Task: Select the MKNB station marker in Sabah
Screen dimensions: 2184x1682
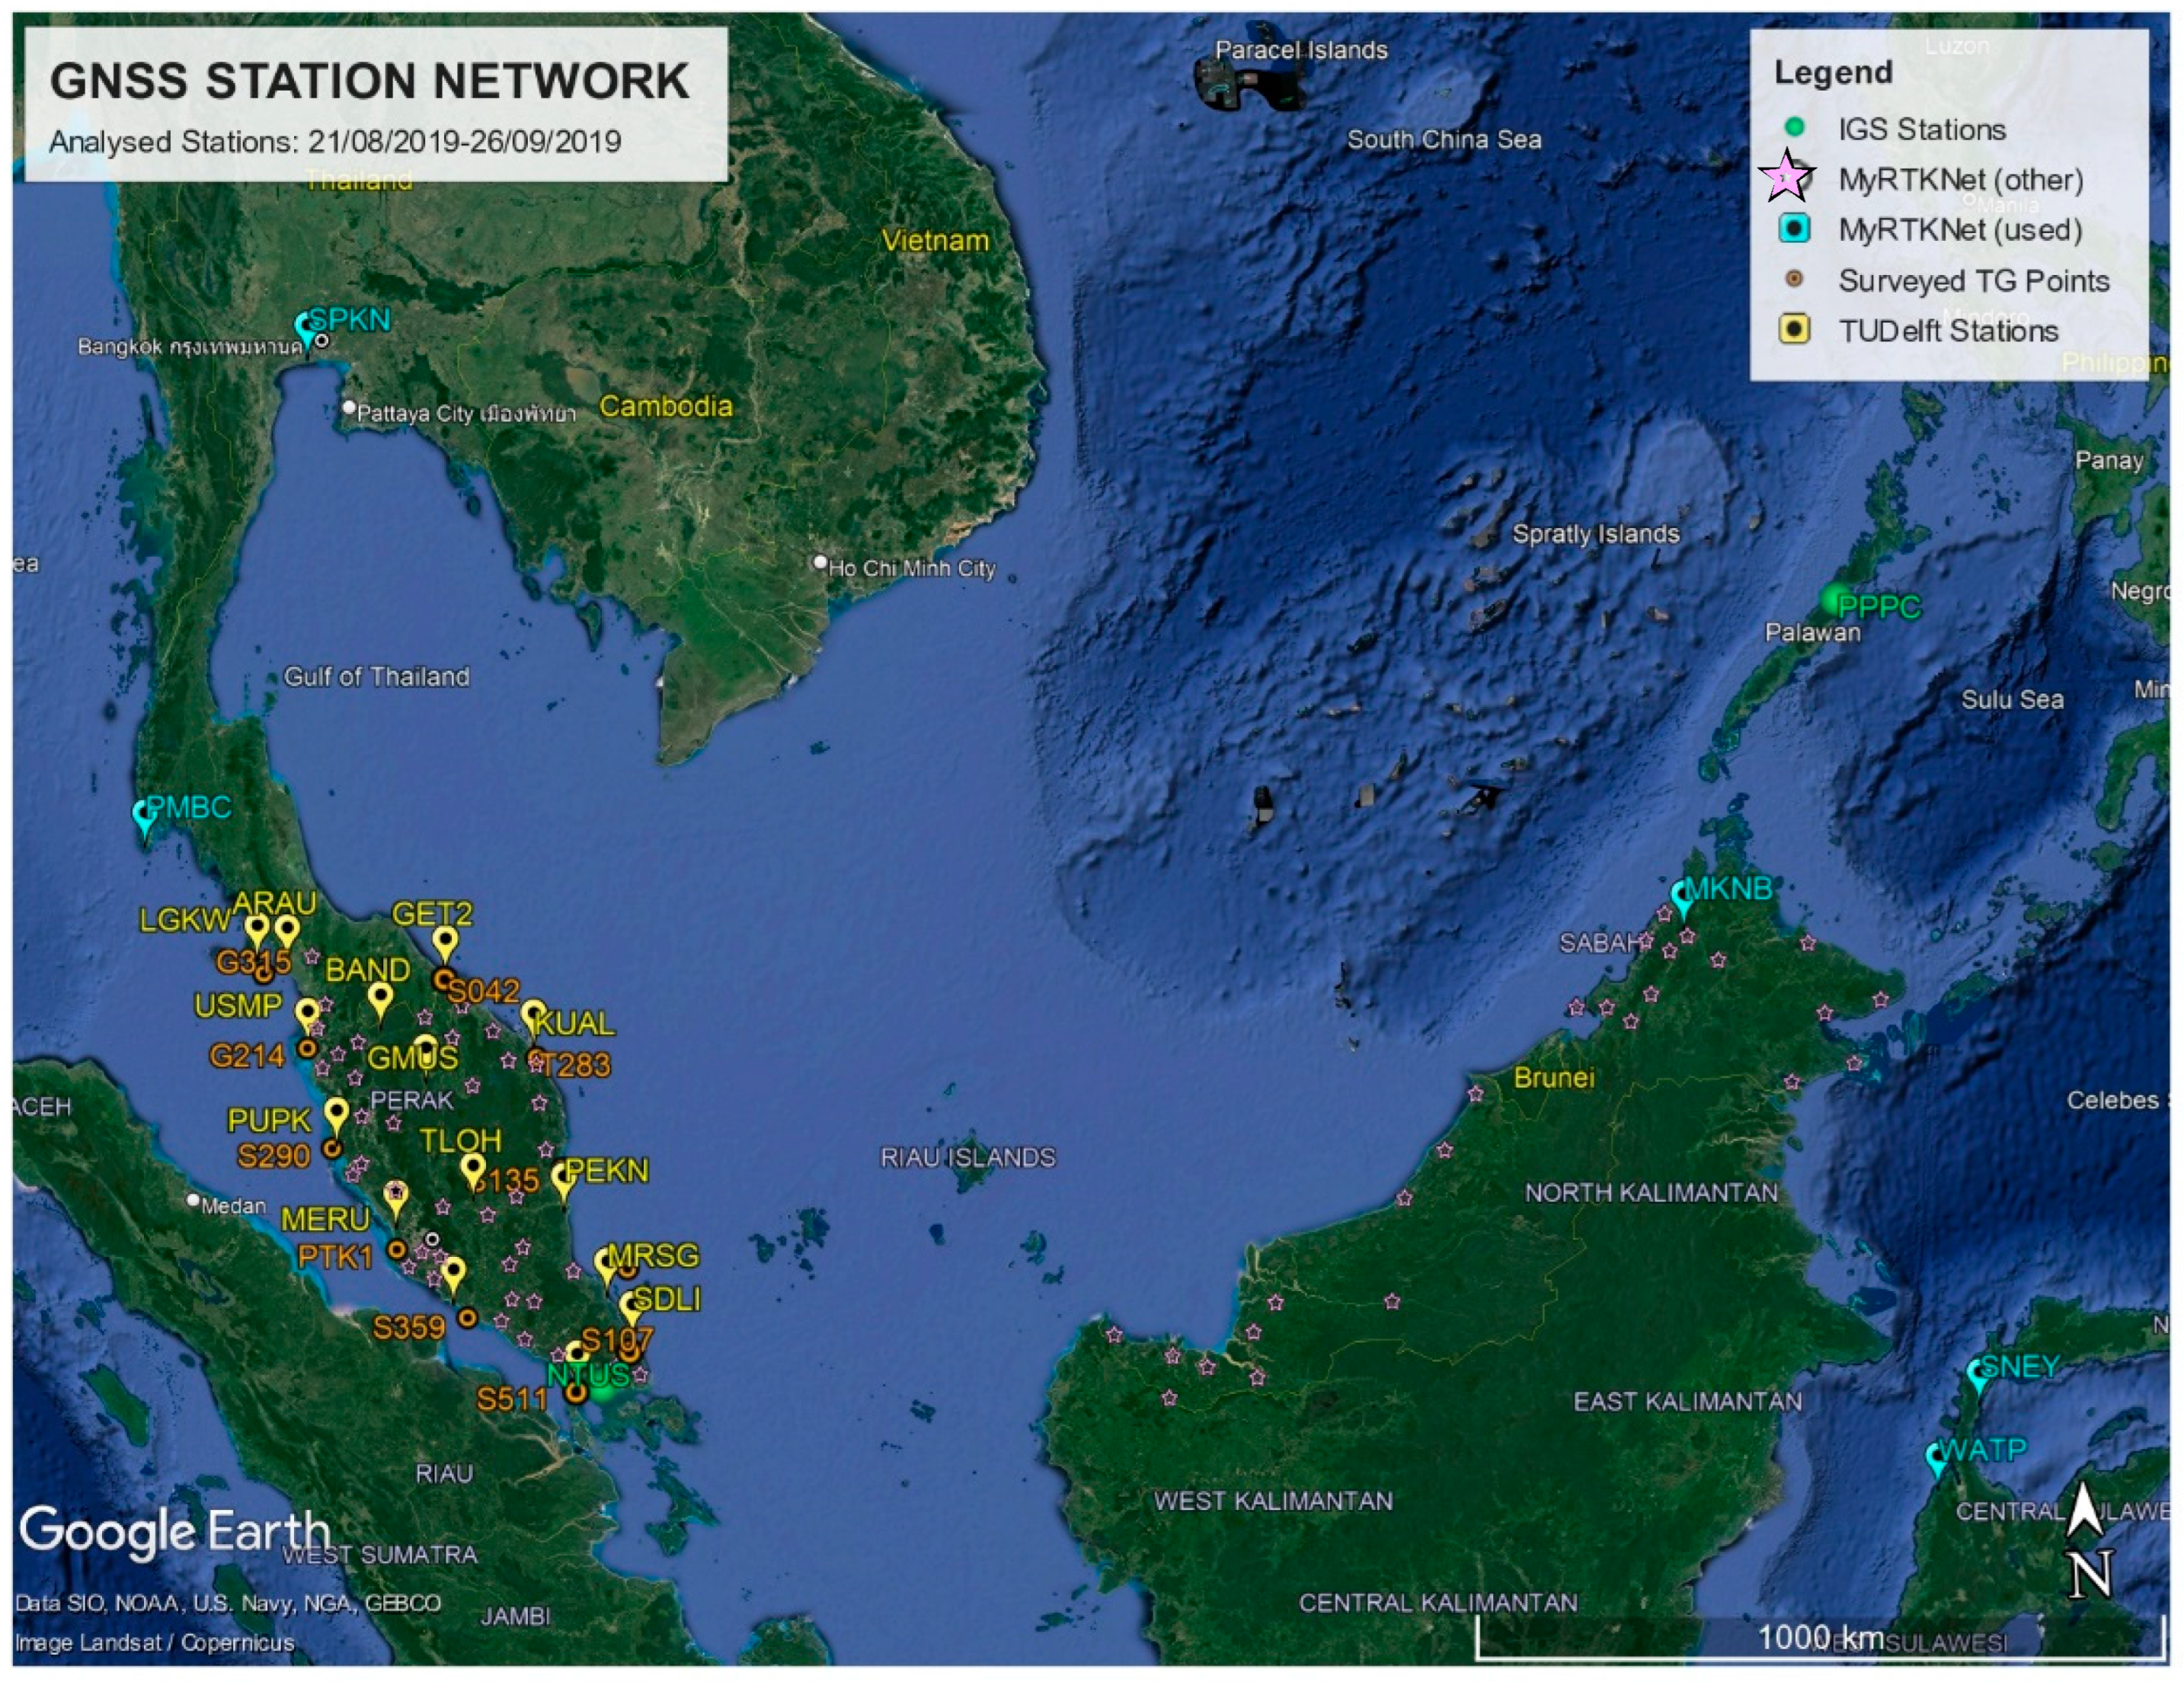Action: [1683, 896]
